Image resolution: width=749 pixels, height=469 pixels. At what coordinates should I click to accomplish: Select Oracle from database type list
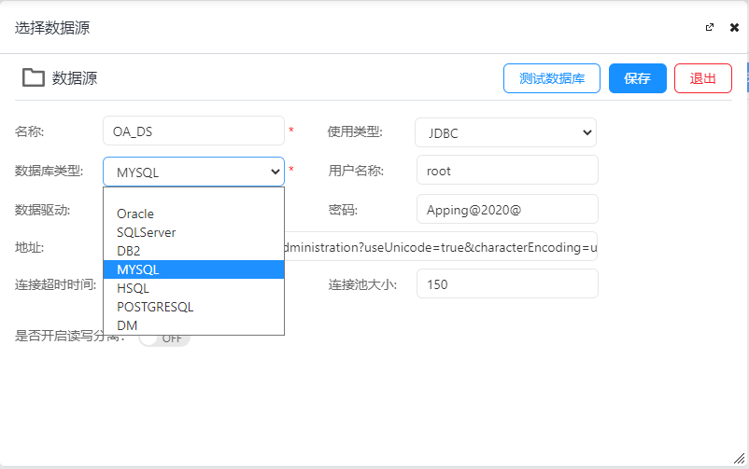(193, 214)
